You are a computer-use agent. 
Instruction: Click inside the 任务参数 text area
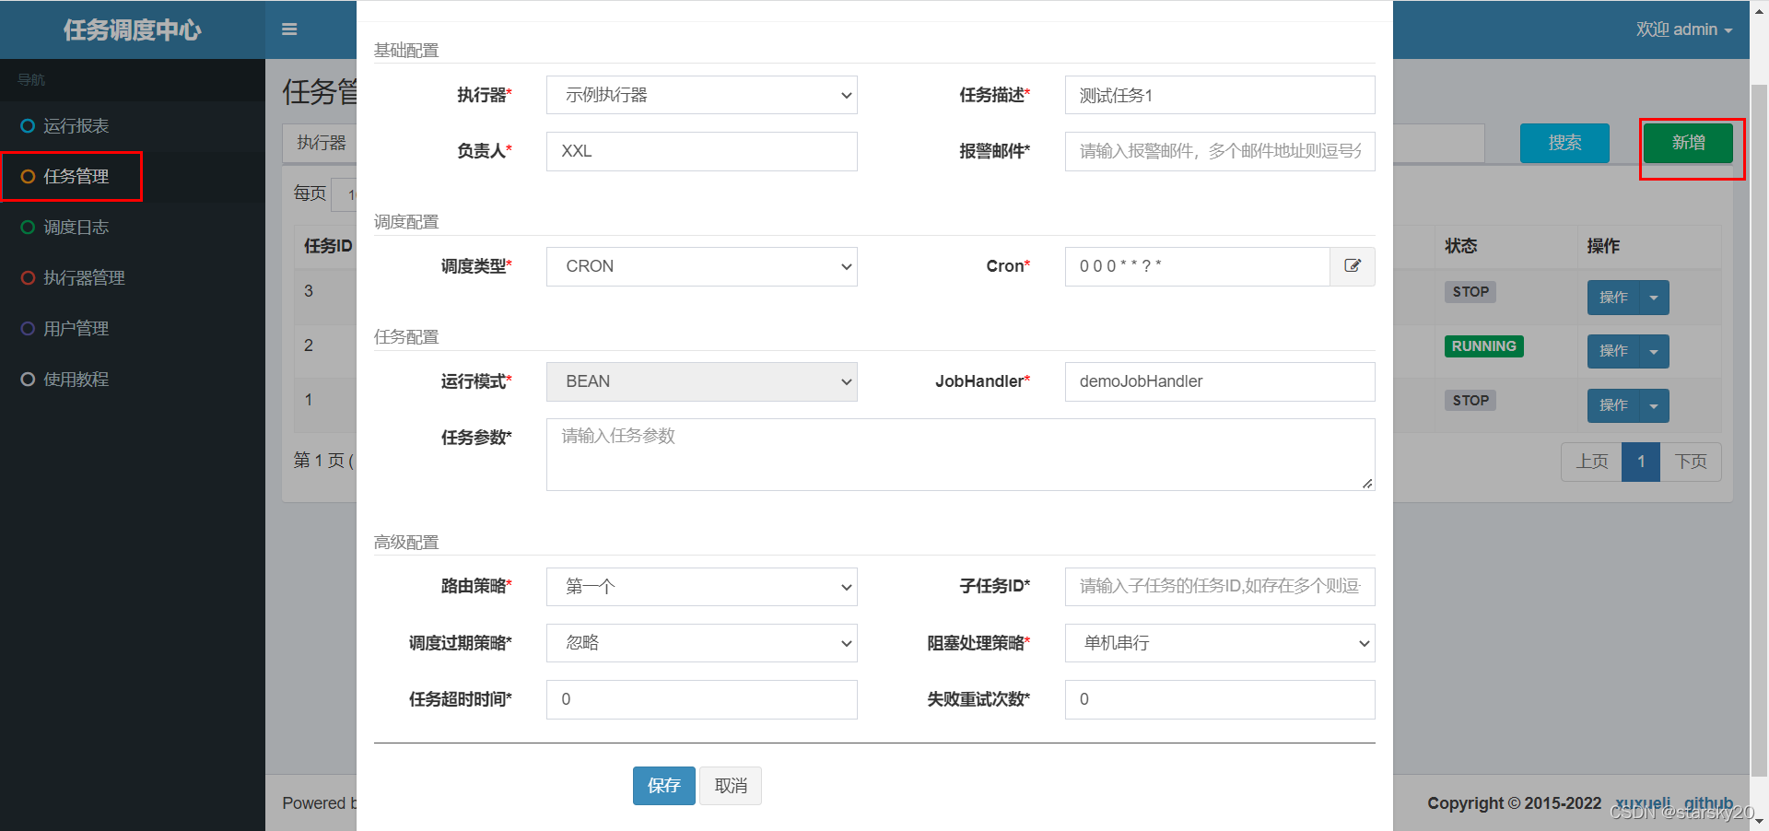[958, 453]
